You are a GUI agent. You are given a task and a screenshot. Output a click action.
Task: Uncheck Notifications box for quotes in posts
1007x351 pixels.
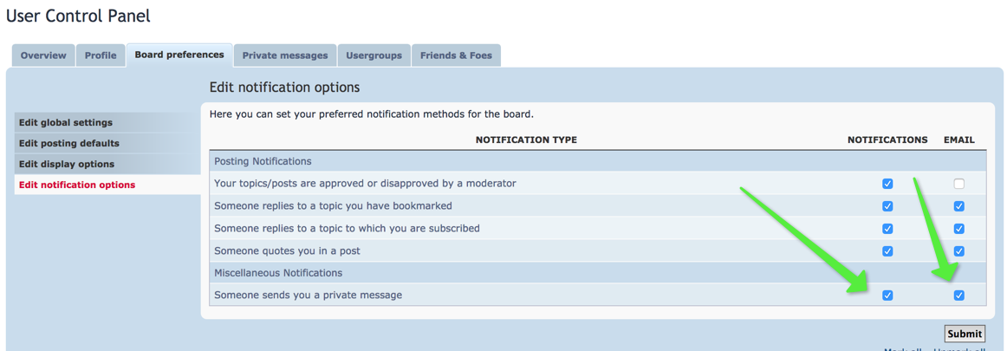[x=887, y=251]
